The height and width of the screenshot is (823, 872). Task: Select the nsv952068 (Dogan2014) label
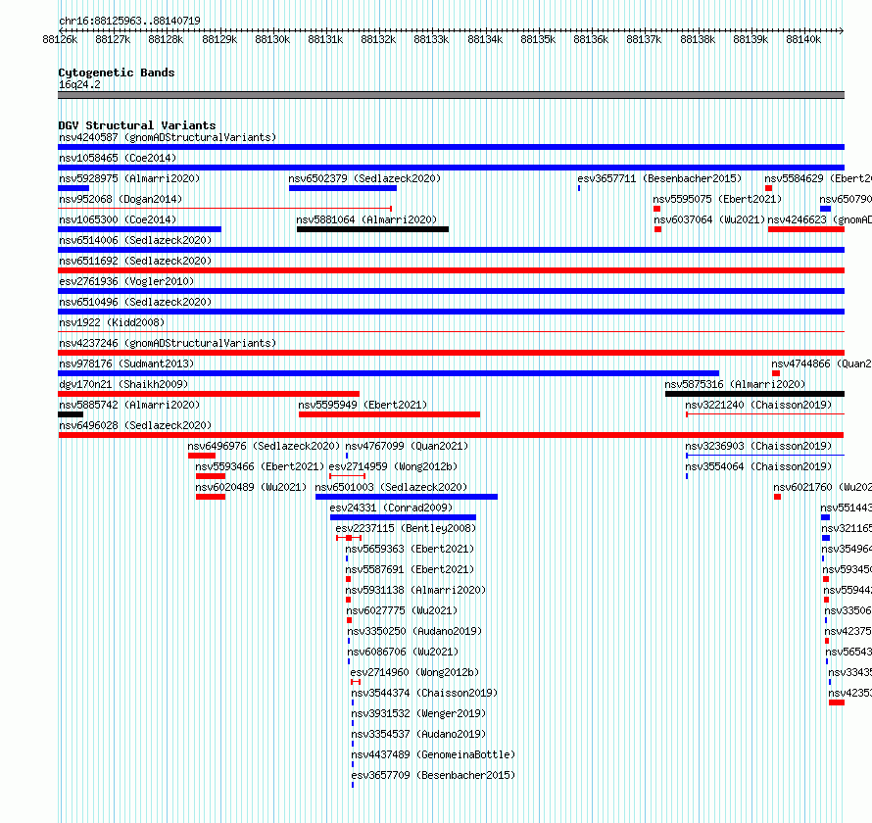[x=121, y=199]
